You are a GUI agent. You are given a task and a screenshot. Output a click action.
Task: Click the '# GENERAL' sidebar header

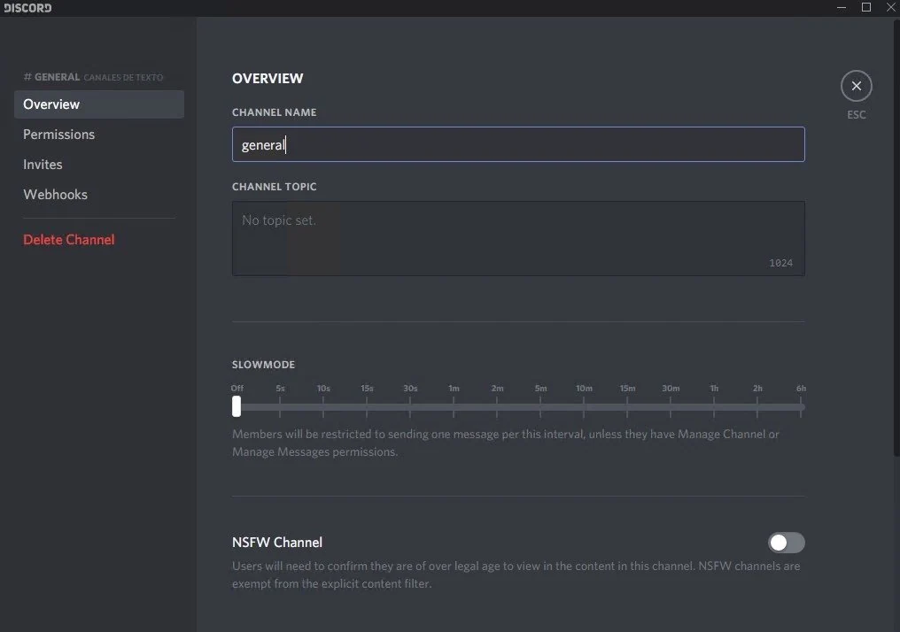coord(51,77)
